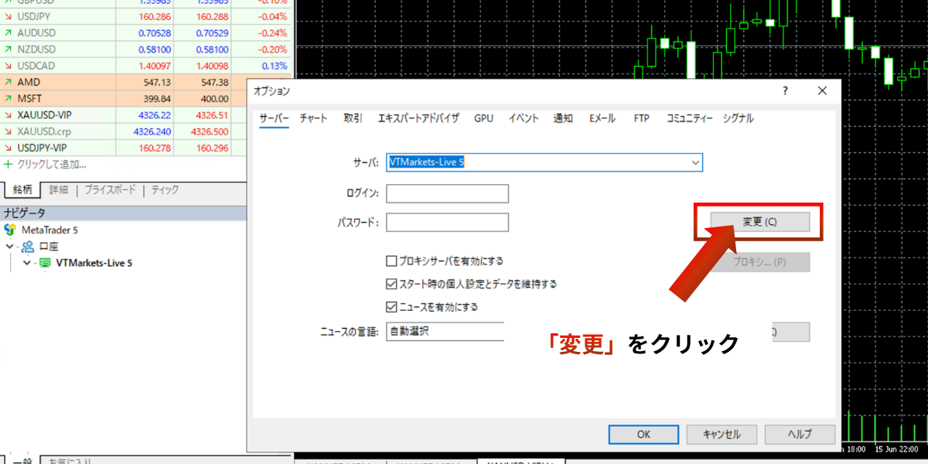This screenshot has height=464, width=928.
Task: Click the down arrow icon on the XAUUSD-VIP row
Action: click(x=9, y=114)
